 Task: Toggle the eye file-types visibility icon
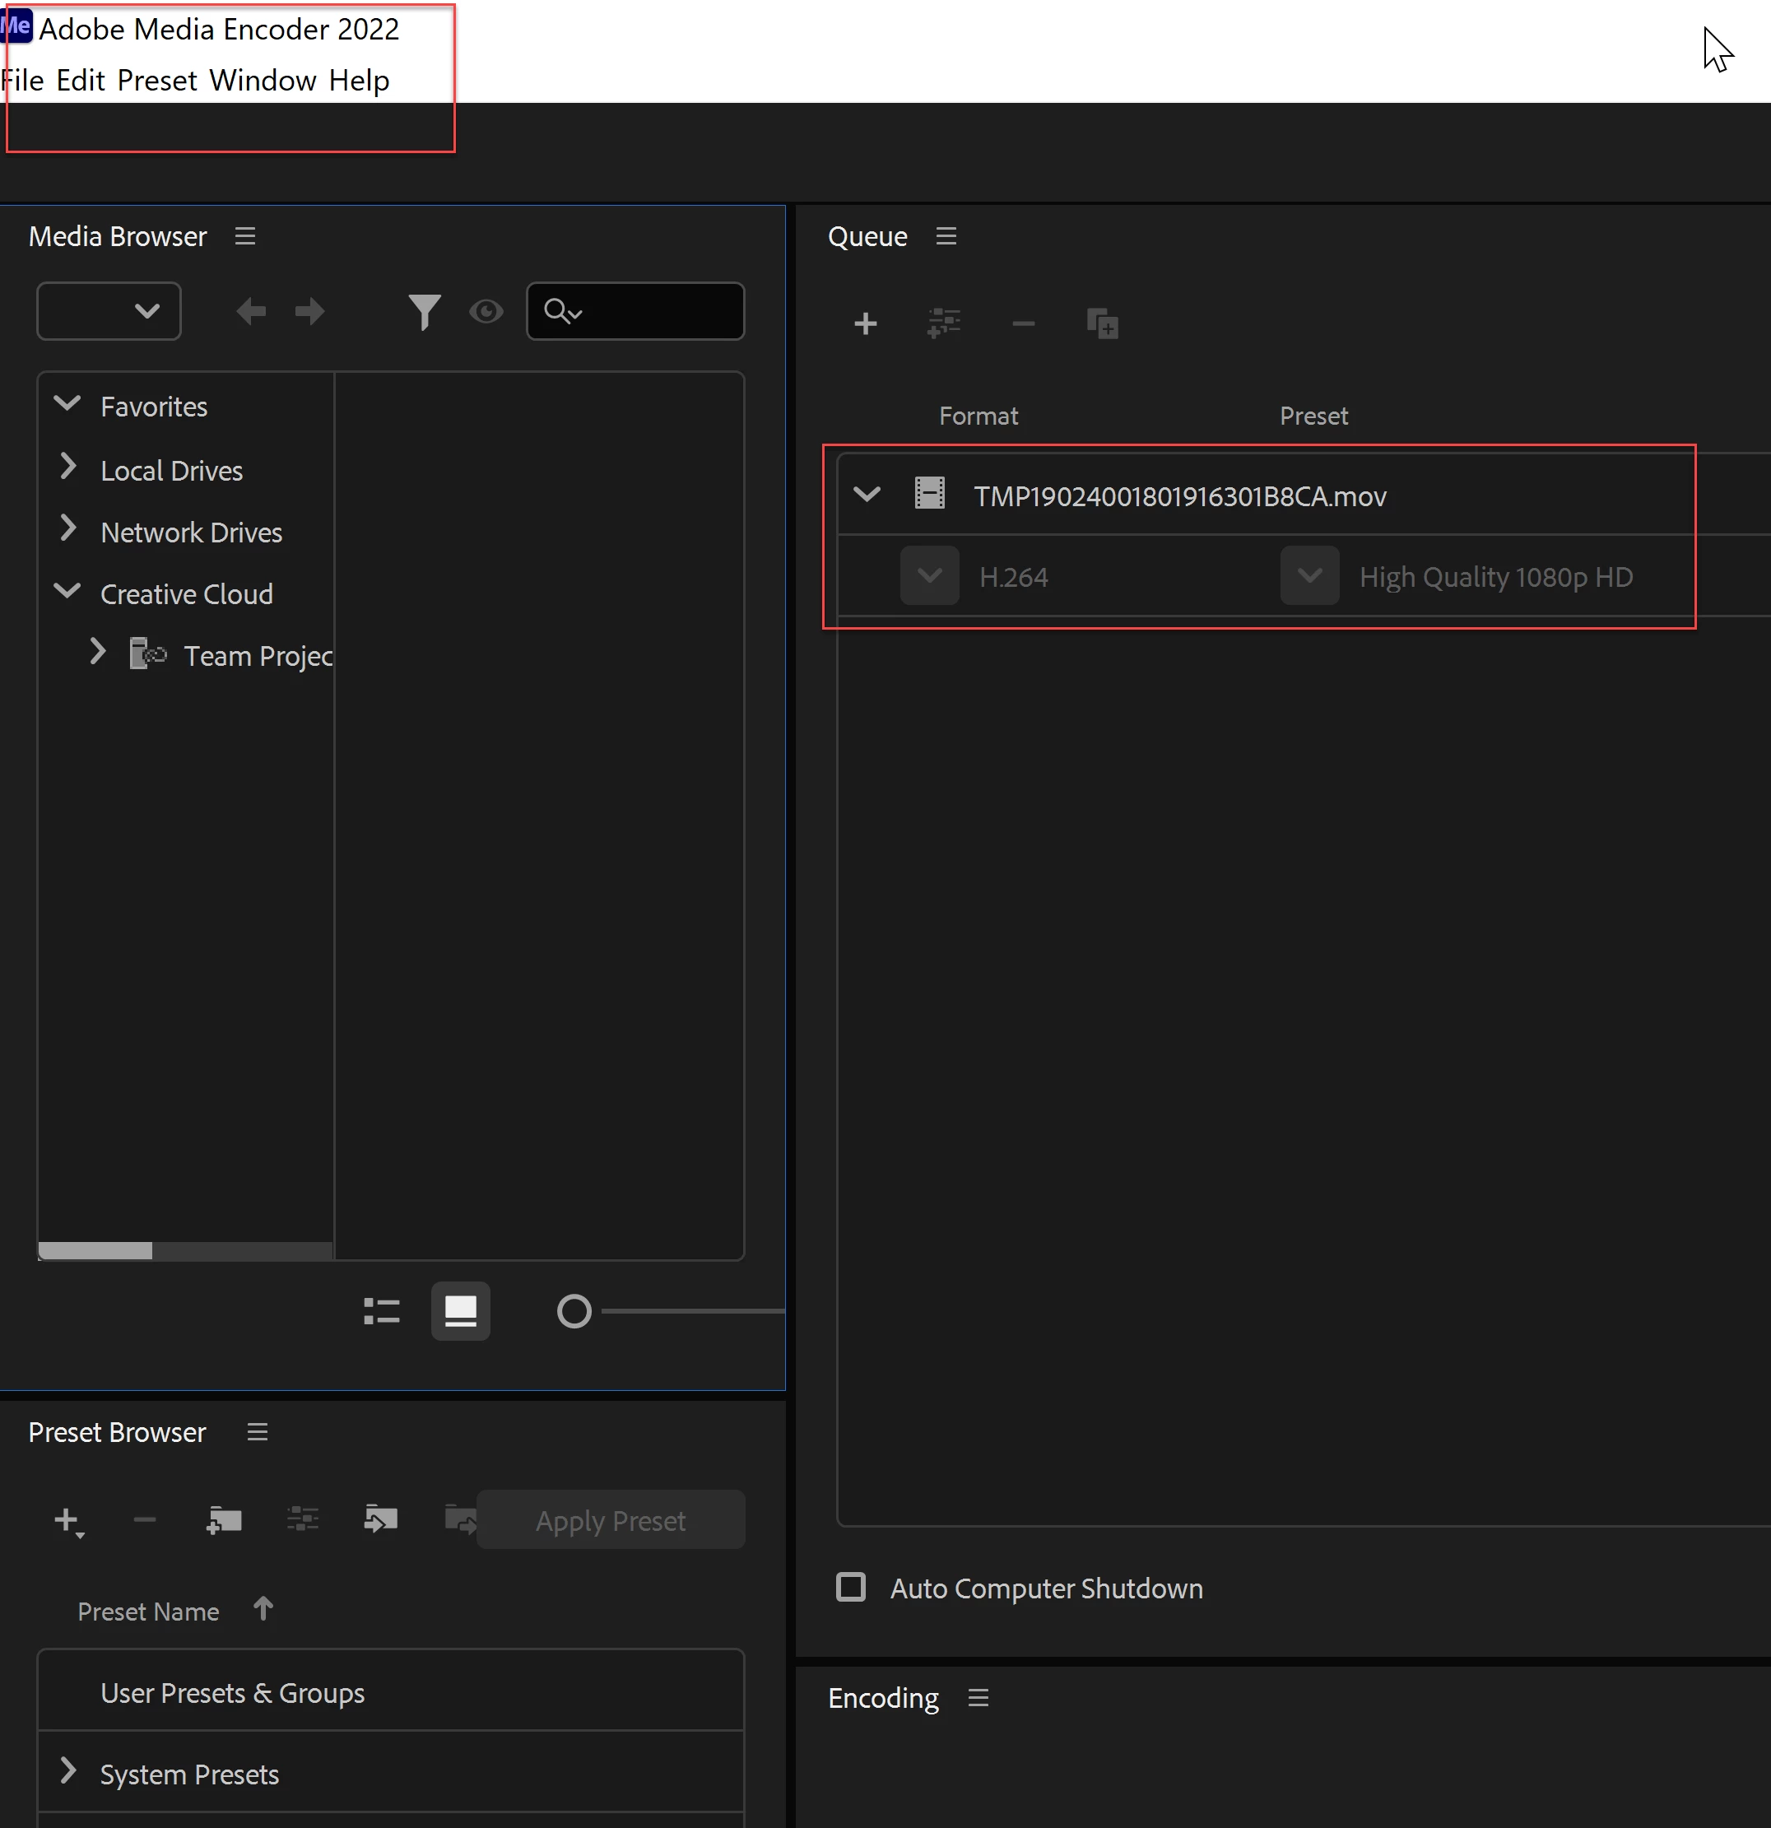pyautogui.click(x=486, y=311)
